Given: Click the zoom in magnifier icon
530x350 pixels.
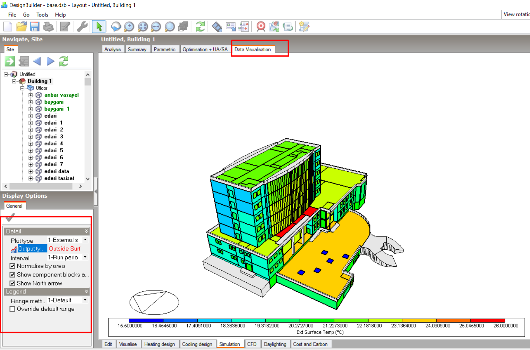Looking at the screenshot, I should pyautogui.click(x=129, y=27).
